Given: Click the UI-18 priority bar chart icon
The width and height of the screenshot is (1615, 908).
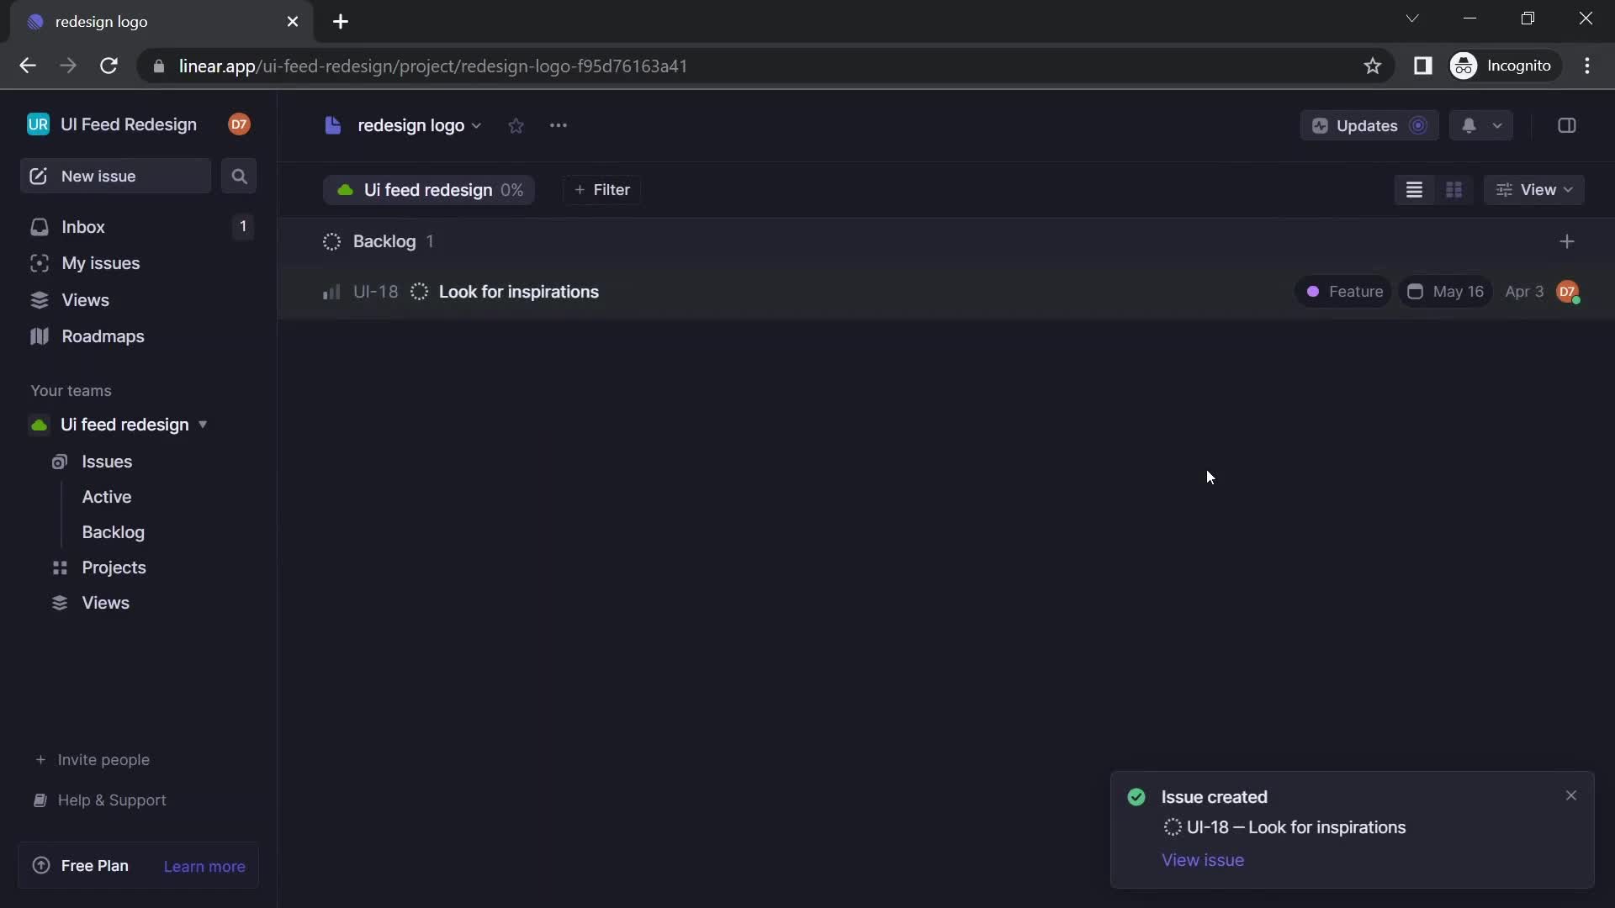Looking at the screenshot, I should pos(331,293).
